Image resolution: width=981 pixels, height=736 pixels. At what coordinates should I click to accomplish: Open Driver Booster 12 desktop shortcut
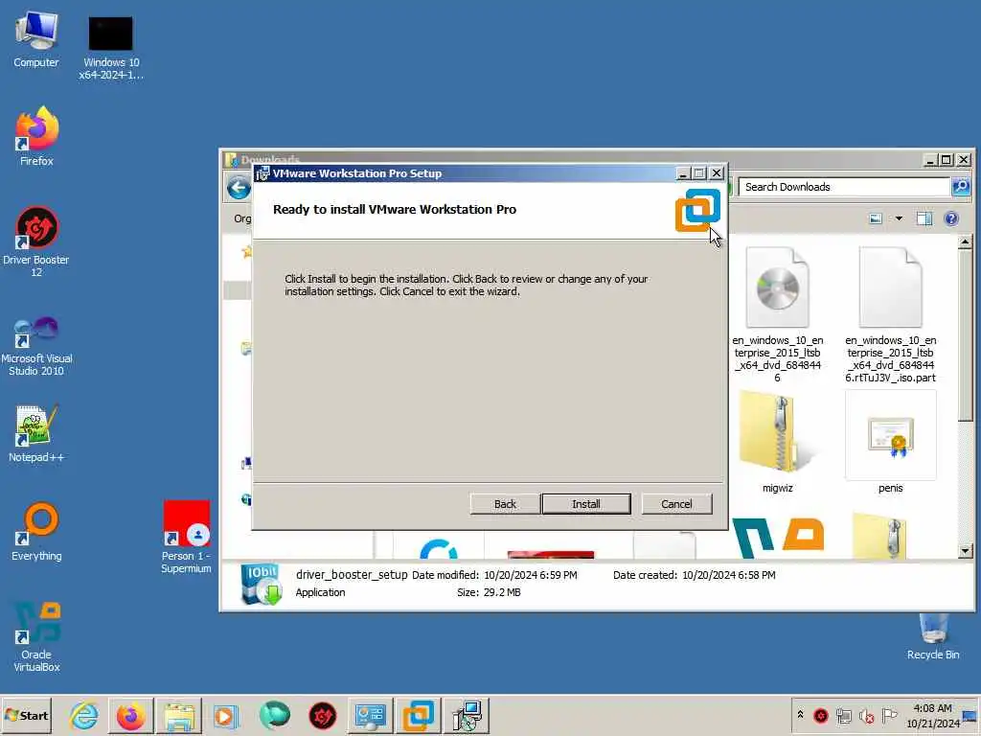coord(36,242)
